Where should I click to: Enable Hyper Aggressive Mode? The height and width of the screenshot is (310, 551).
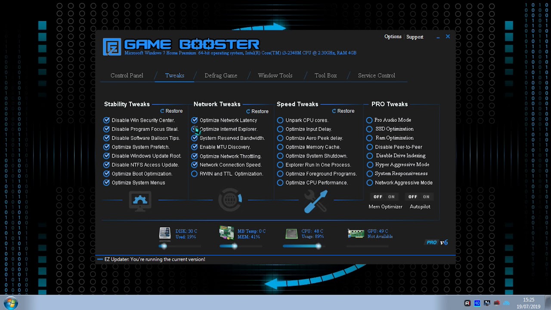pos(369,165)
